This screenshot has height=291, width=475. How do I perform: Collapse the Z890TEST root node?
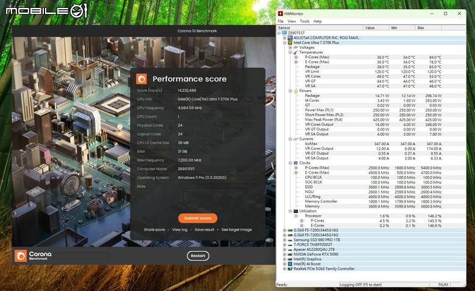pyautogui.click(x=279, y=33)
